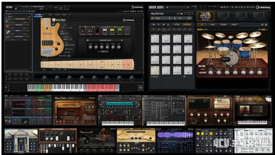Click the Envelope Filter Mix knob

119,47
